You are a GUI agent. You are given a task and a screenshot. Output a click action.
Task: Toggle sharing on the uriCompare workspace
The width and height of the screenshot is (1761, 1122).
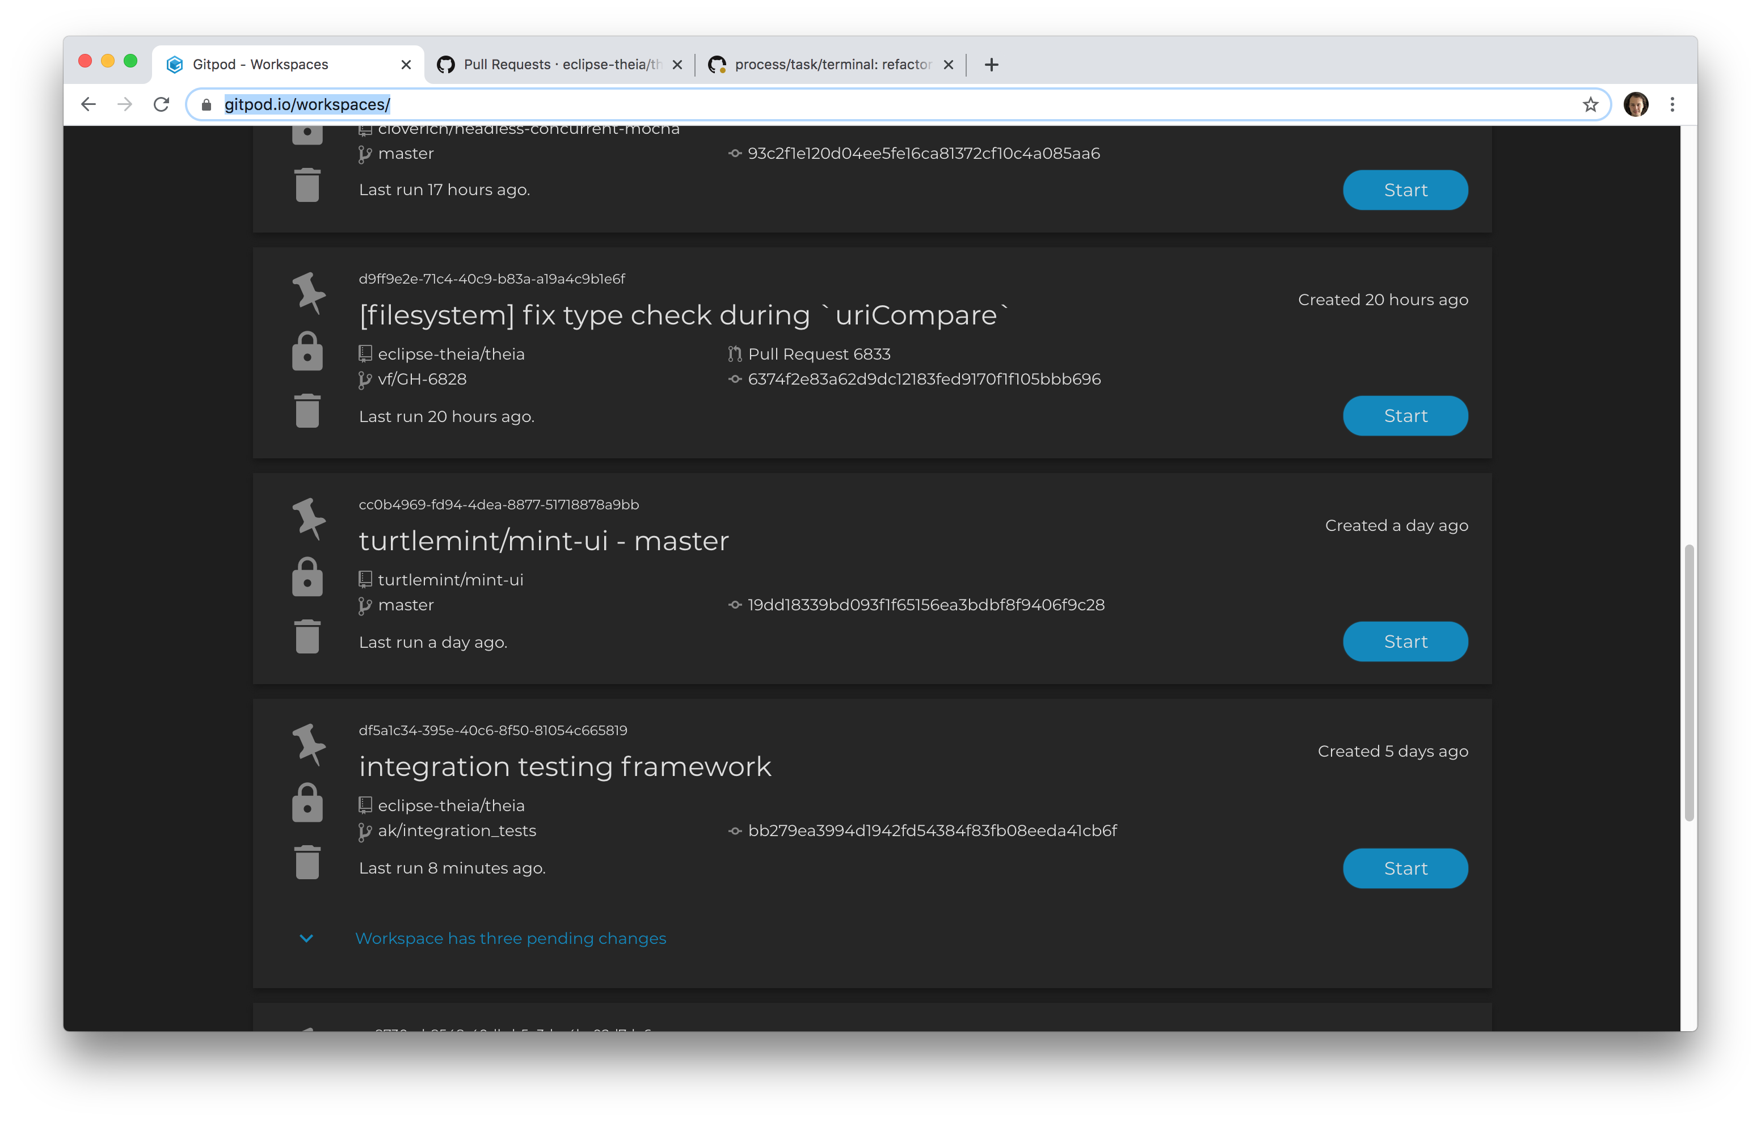[x=308, y=352]
